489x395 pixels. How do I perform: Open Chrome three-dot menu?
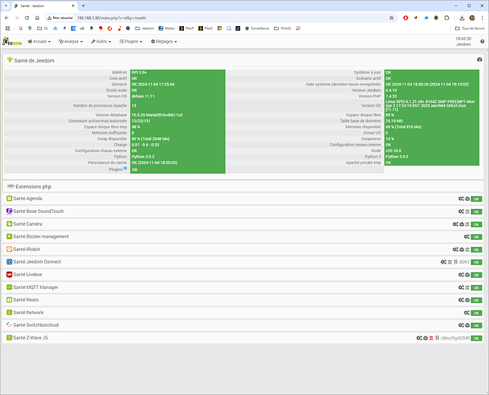[482, 18]
